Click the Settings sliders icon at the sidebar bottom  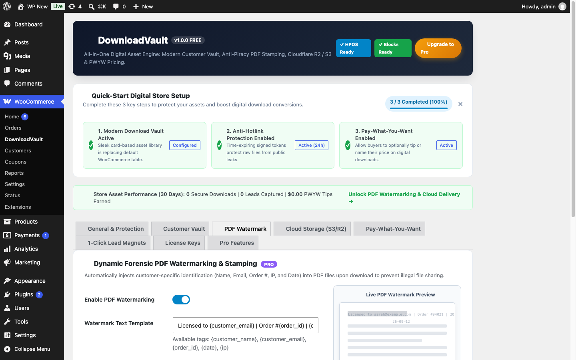(7, 335)
